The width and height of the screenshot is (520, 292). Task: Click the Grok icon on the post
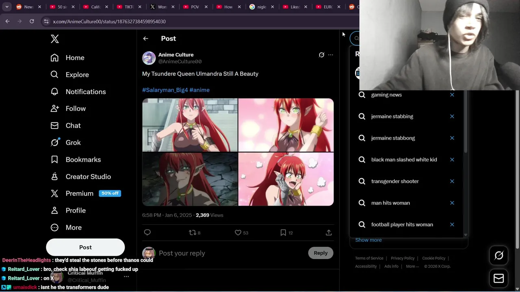[321, 55]
